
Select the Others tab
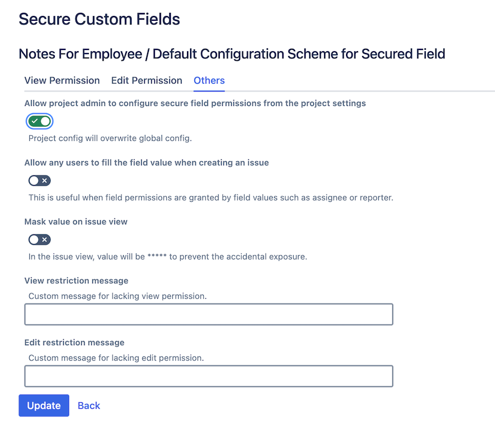(x=209, y=80)
